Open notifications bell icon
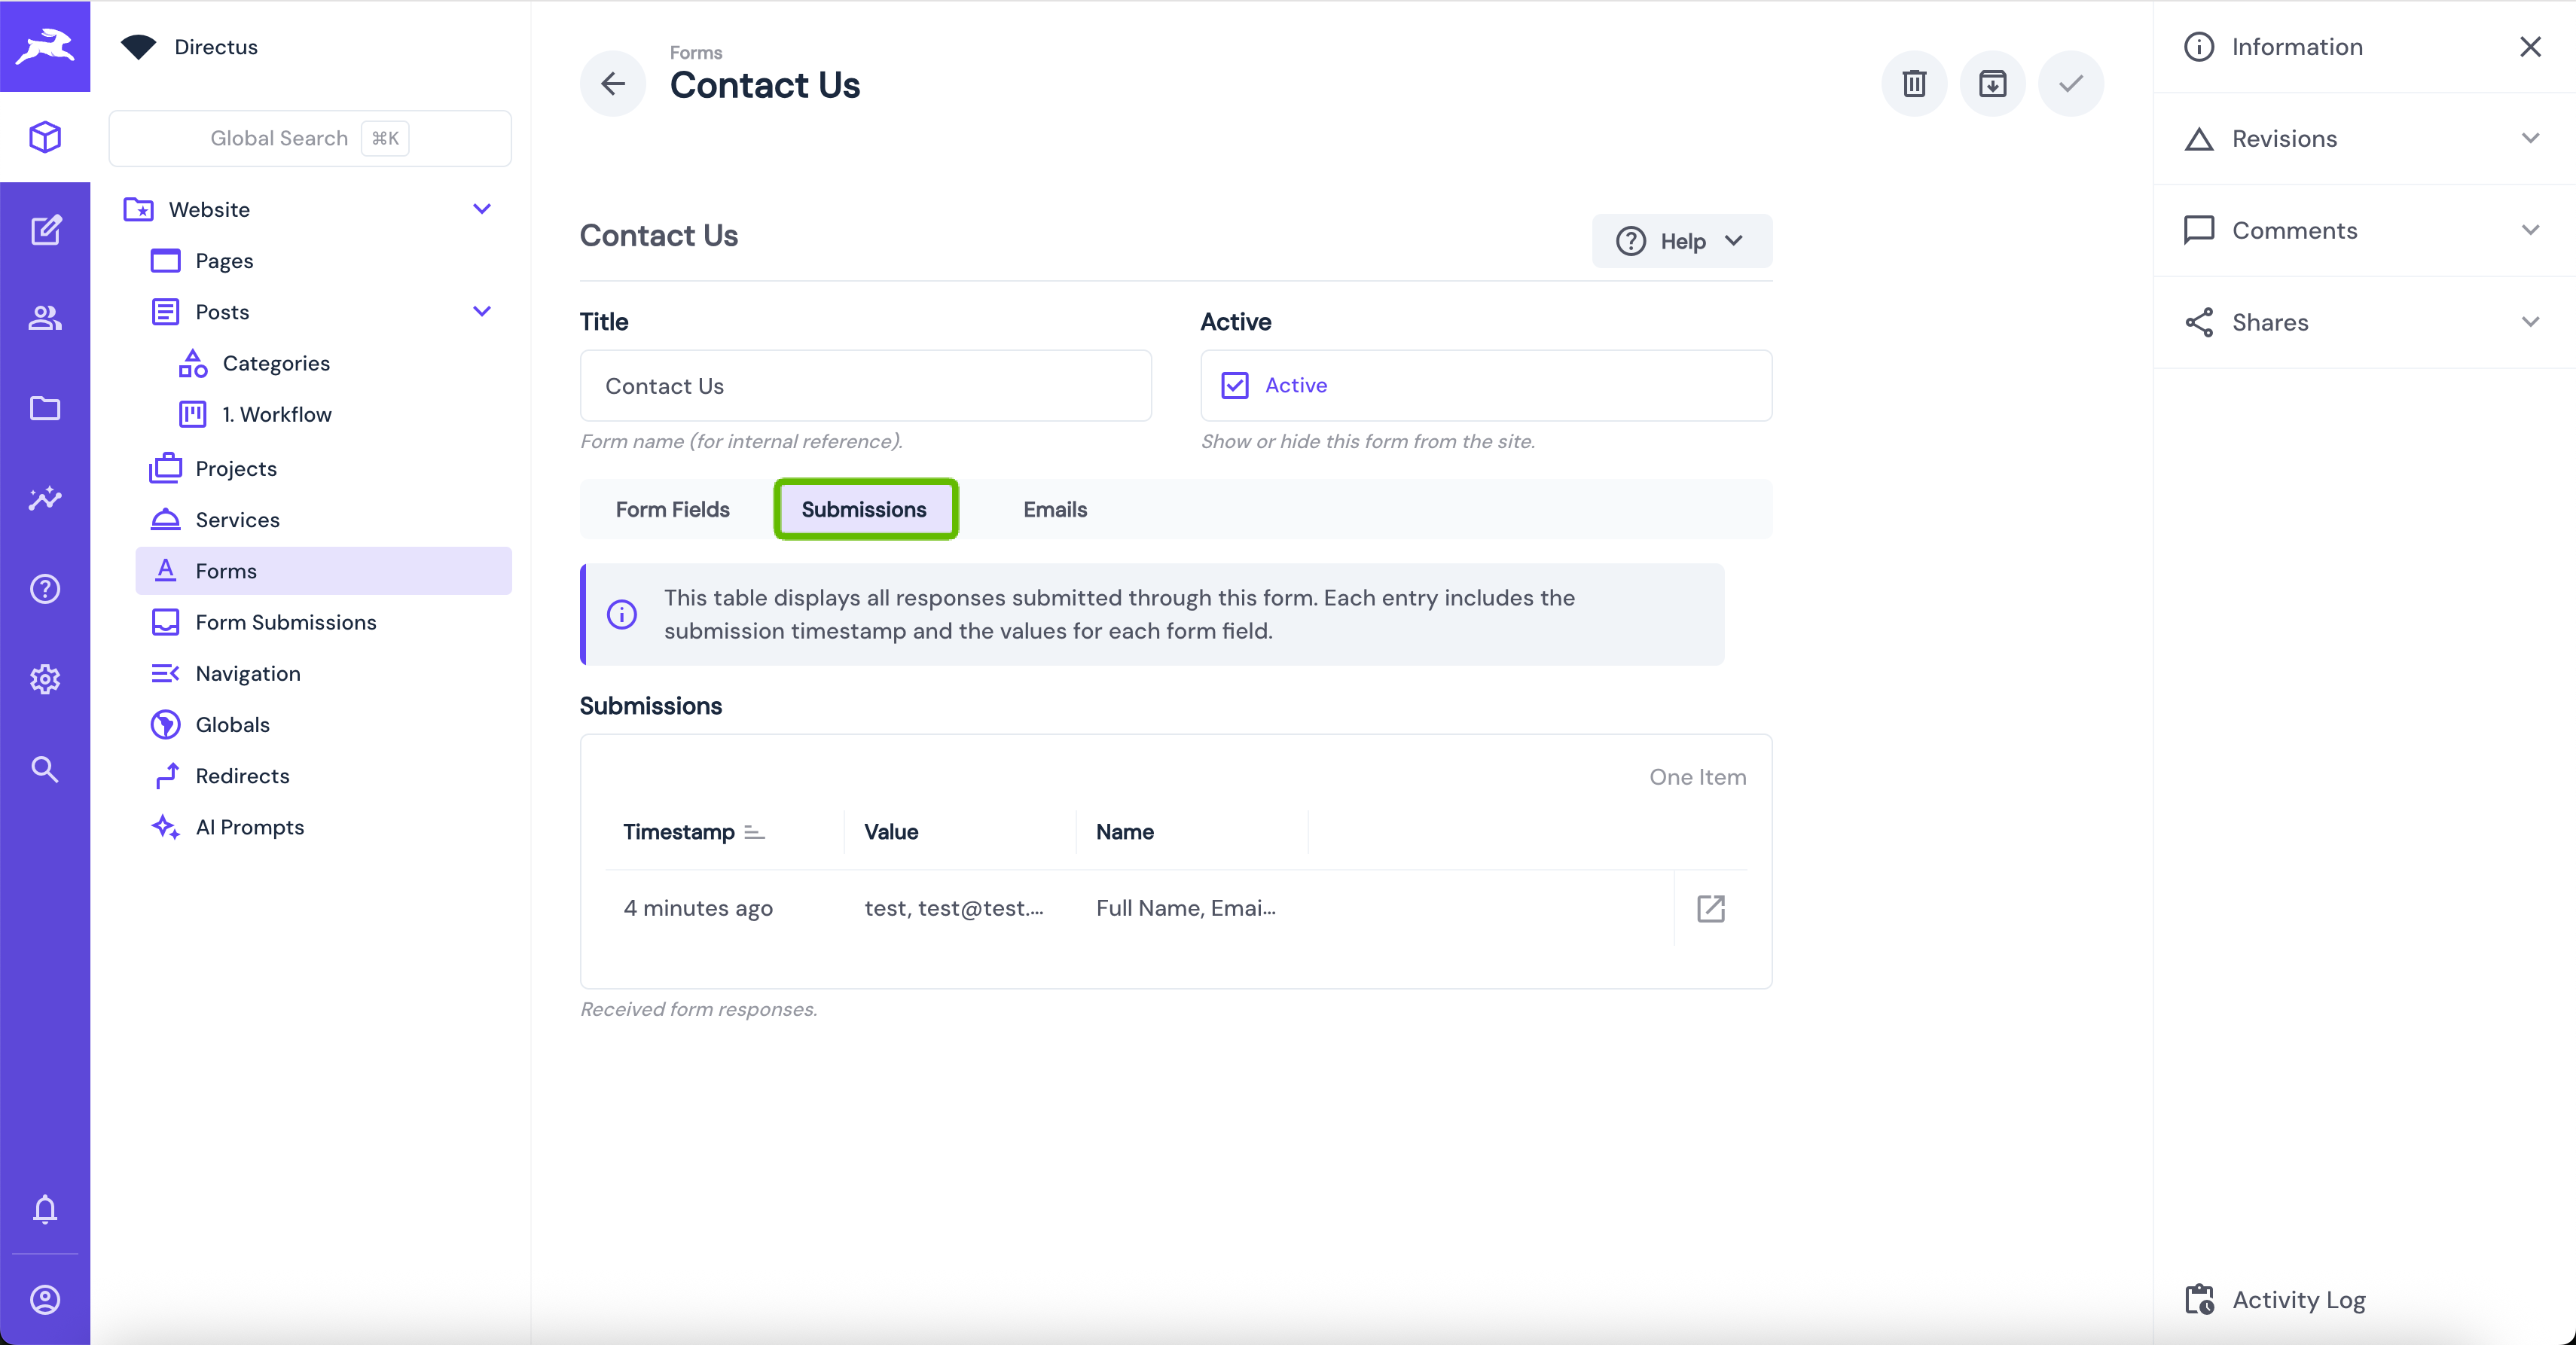Screen dimensions: 2576x1345 pos(45,1209)
